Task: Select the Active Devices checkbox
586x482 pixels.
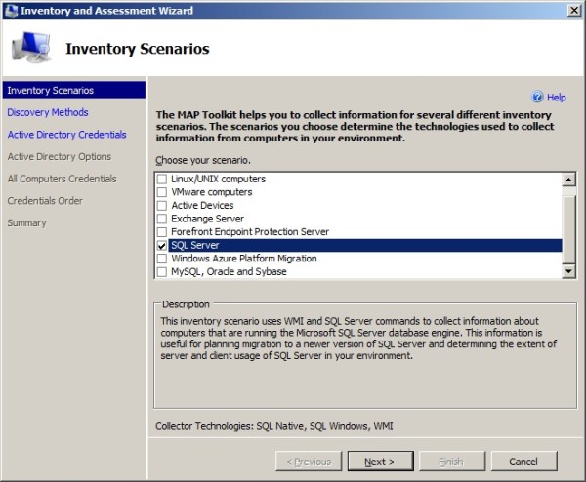Action: pyautogui.click(x=162, y=206)
